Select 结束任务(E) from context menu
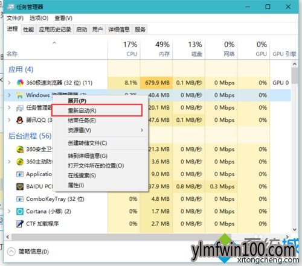This screenshot has height=266, width=302. pos(82,121)
